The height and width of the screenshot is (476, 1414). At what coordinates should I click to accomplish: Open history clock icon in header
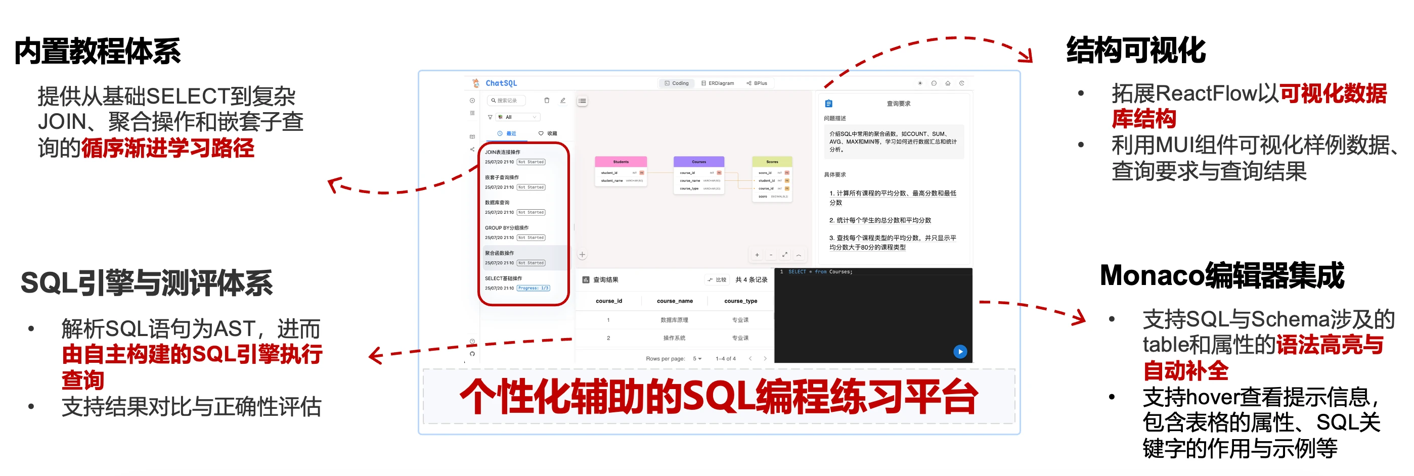pyautogui.click(x=962, y=83)
